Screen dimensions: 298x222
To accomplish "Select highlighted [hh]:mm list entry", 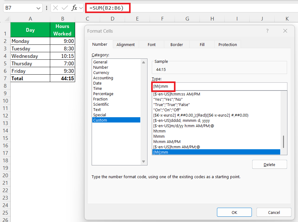I will point(216,152).
